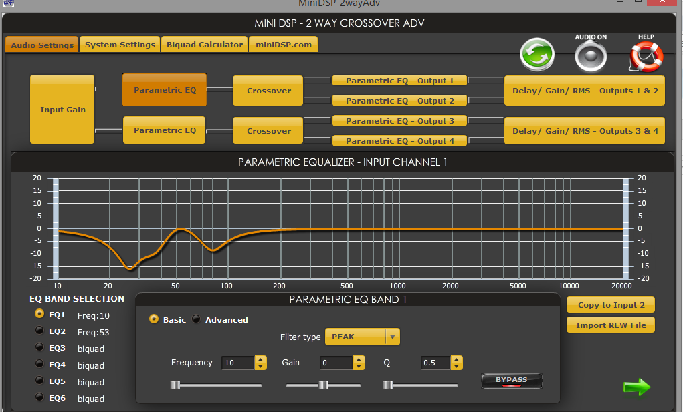Screen dimensions: 683x412
Task: Open Parametric EQ - Output 1
Action: [x=399, y=80]
